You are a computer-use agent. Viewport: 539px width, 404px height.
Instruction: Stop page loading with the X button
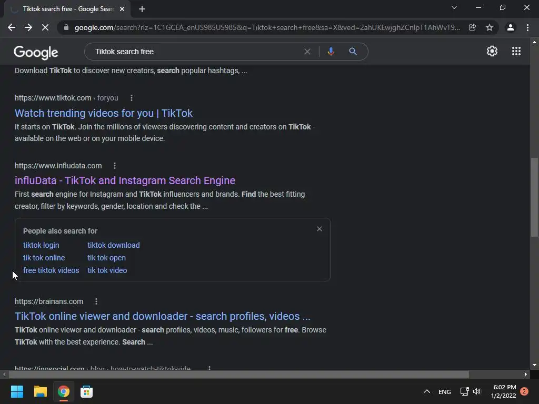pos(45,27)
